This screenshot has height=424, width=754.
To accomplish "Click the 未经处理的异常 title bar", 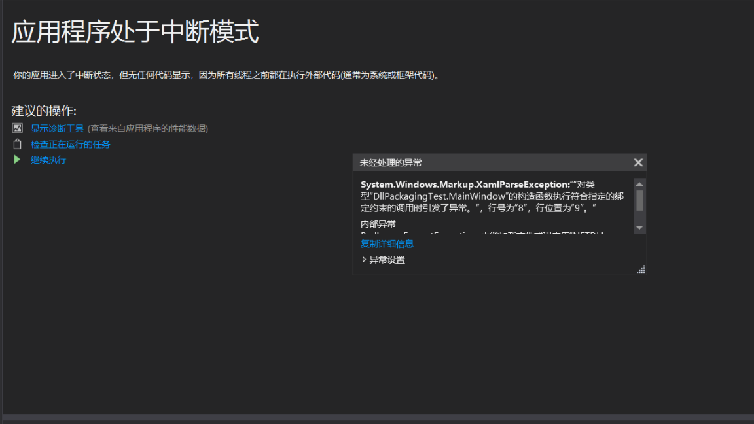I will click(458, 162).
